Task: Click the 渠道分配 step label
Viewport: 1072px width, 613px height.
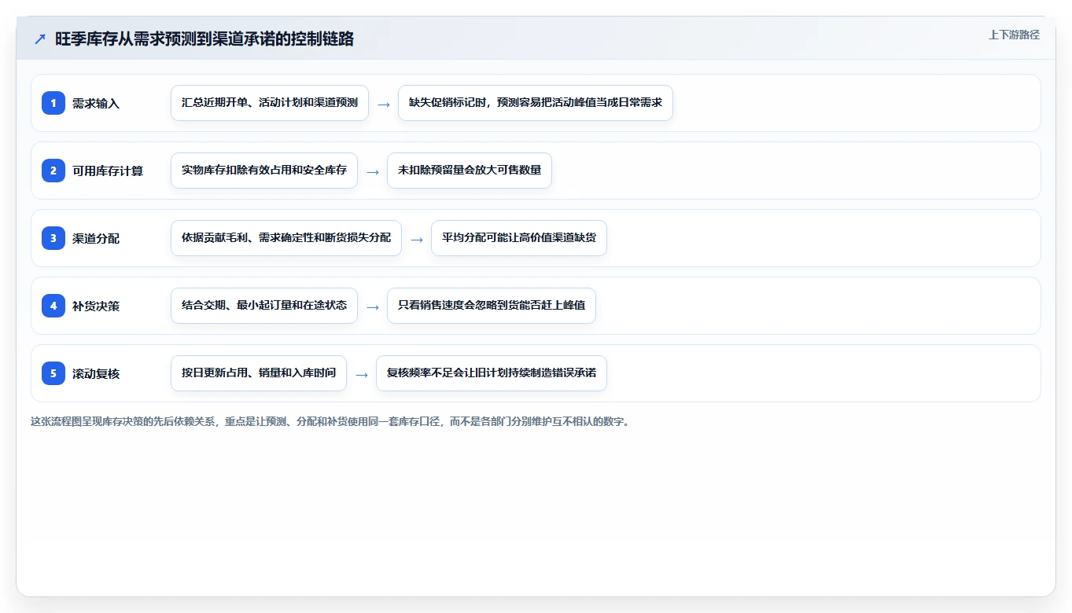Action: coord(96,238)
